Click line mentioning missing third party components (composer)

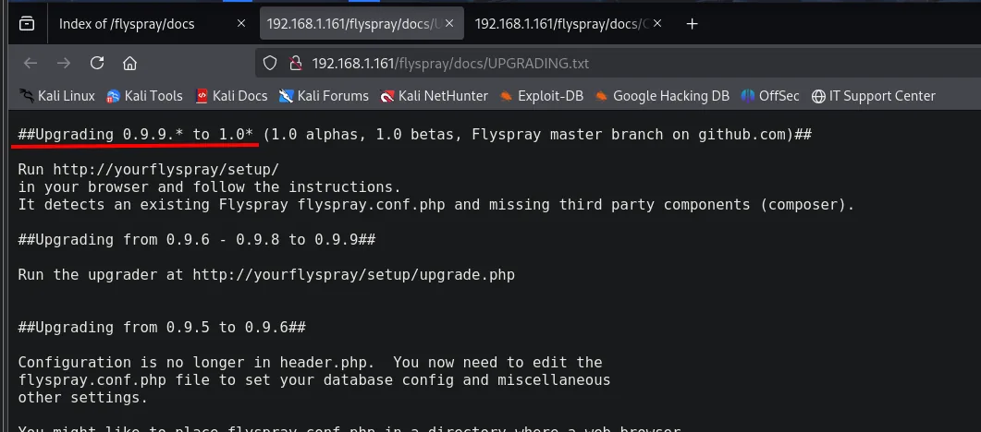click(436, 205)
